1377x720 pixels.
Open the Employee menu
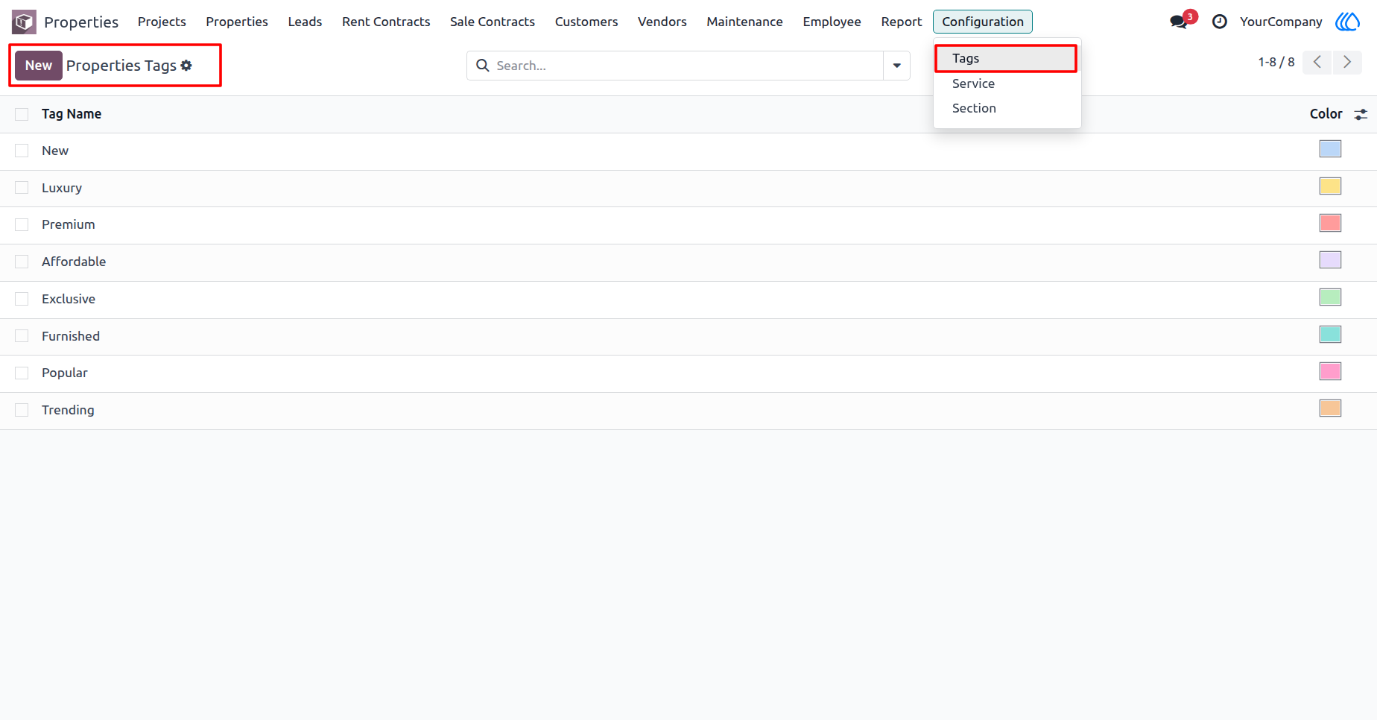(x=832, y=22)
